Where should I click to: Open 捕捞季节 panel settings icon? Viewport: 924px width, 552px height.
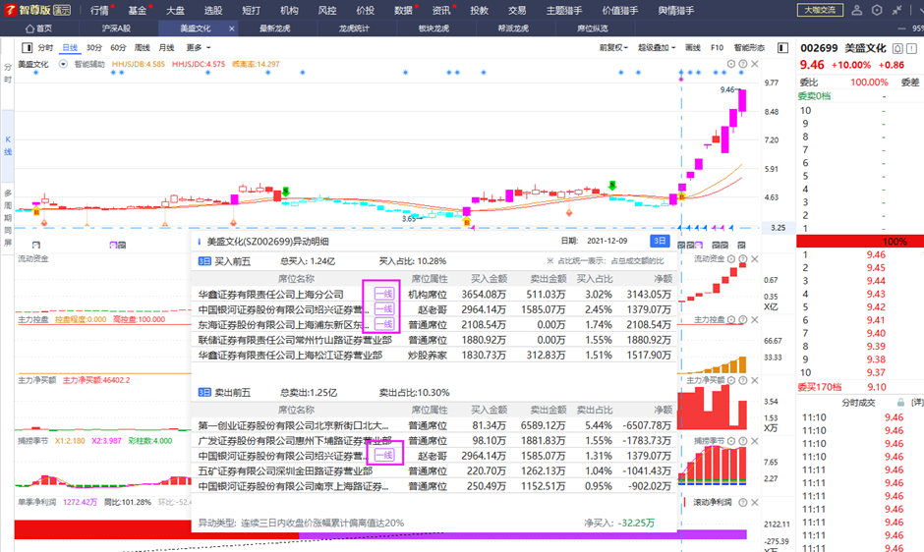coord(731,441)
